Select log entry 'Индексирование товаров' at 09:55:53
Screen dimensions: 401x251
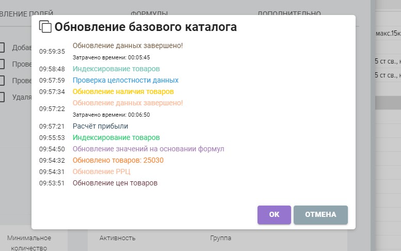point(116,138)
